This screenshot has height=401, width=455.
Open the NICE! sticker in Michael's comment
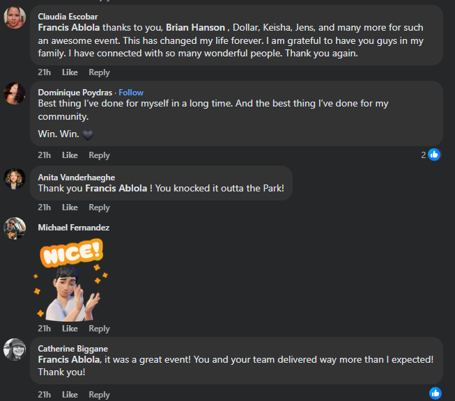coord(70,278)
